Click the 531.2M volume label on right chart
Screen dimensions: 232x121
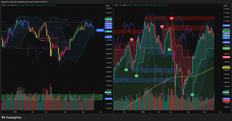pos(226,92)
